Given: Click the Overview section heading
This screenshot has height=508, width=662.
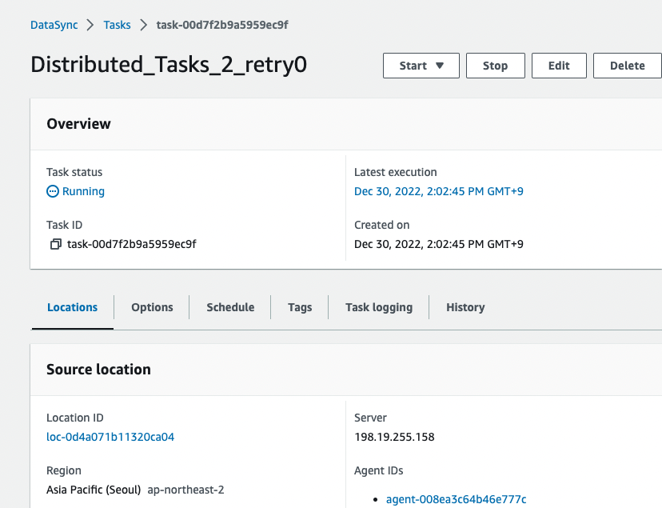Looking at the screenshot, I should pos(78,124).
